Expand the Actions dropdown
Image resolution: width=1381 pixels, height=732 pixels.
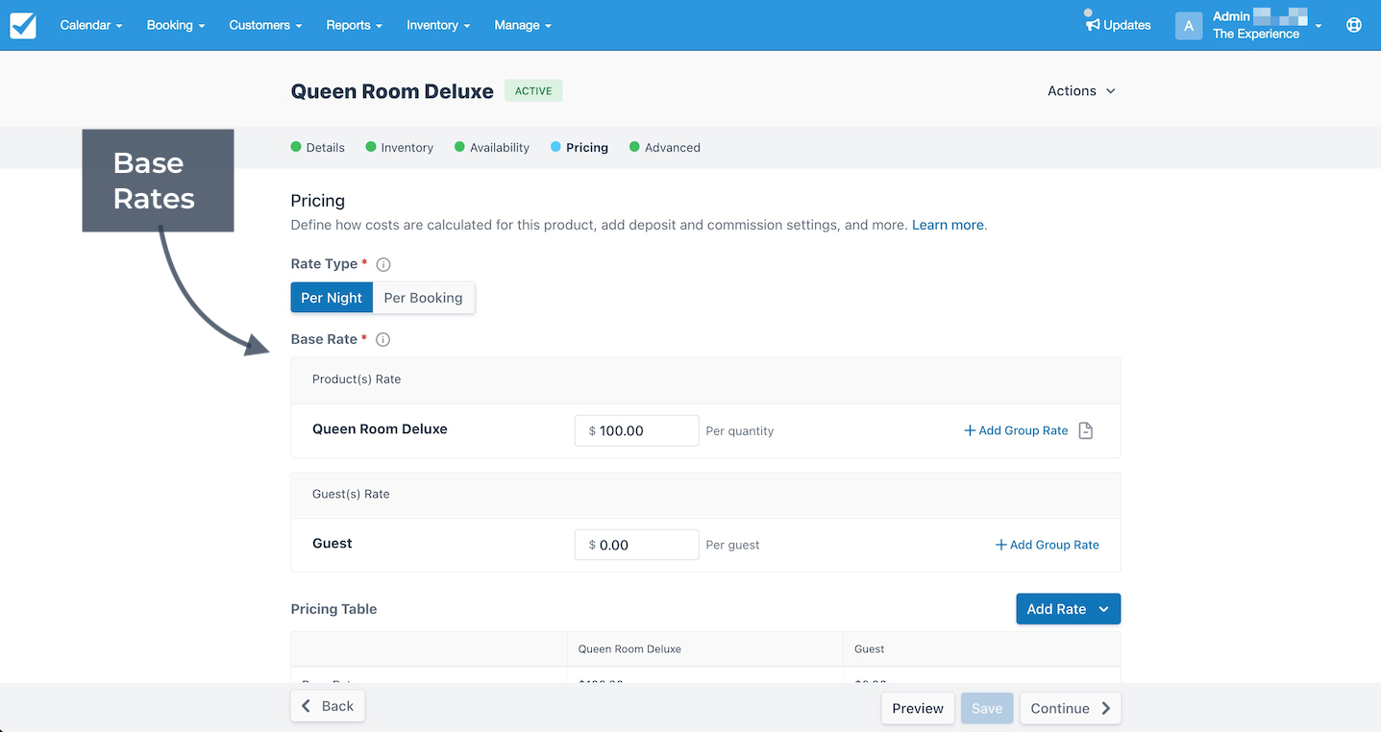[1081, 90]
